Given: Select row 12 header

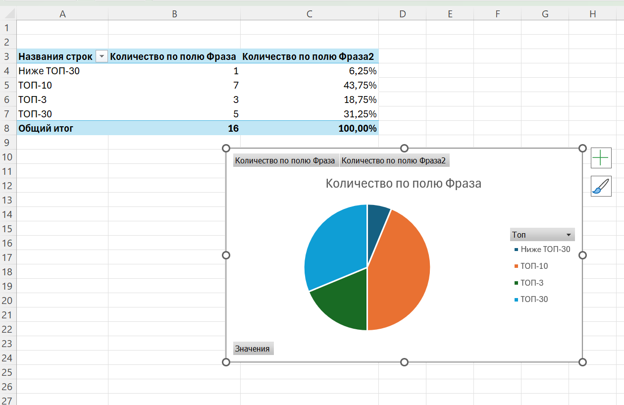Looking at the screenshot, I should coord(8,186).
